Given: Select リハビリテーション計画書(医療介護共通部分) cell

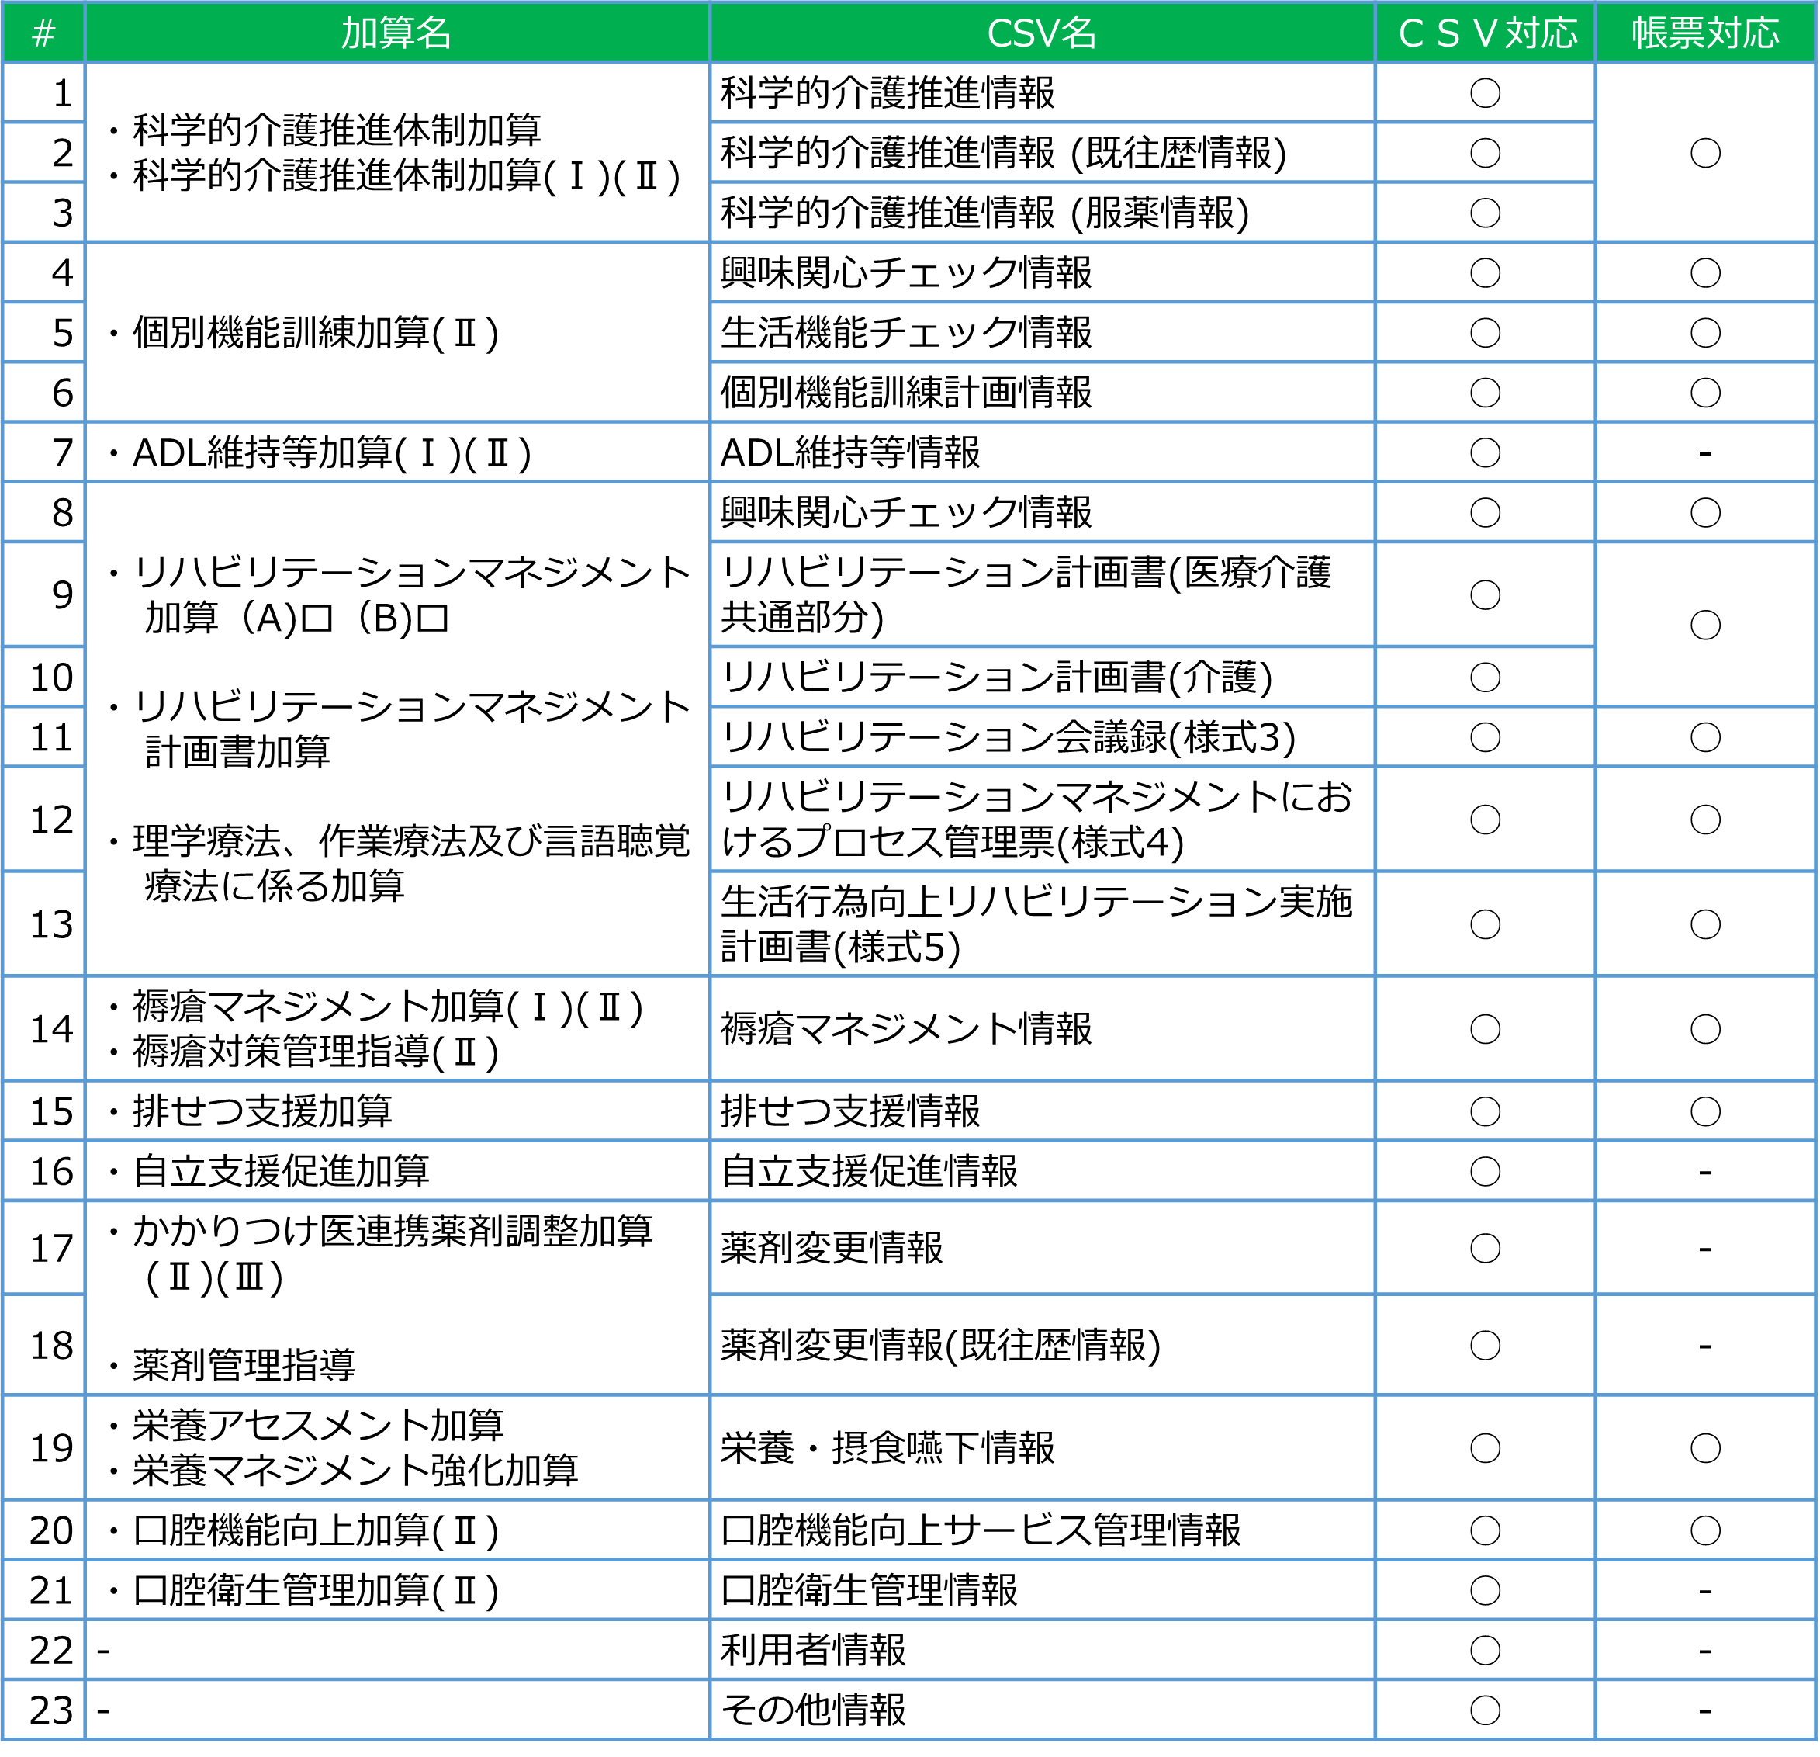Looking at the screenshot, I should tap(1042, 594).
